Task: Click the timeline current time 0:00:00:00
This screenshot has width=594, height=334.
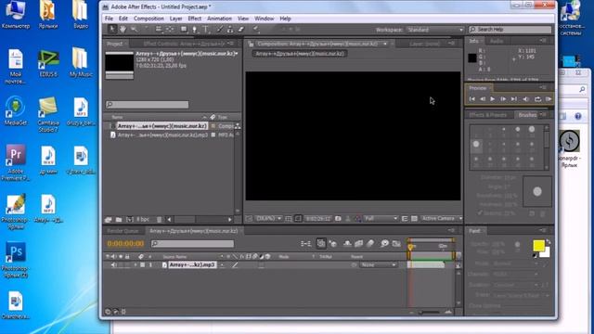Action: [x=125, y=243]
